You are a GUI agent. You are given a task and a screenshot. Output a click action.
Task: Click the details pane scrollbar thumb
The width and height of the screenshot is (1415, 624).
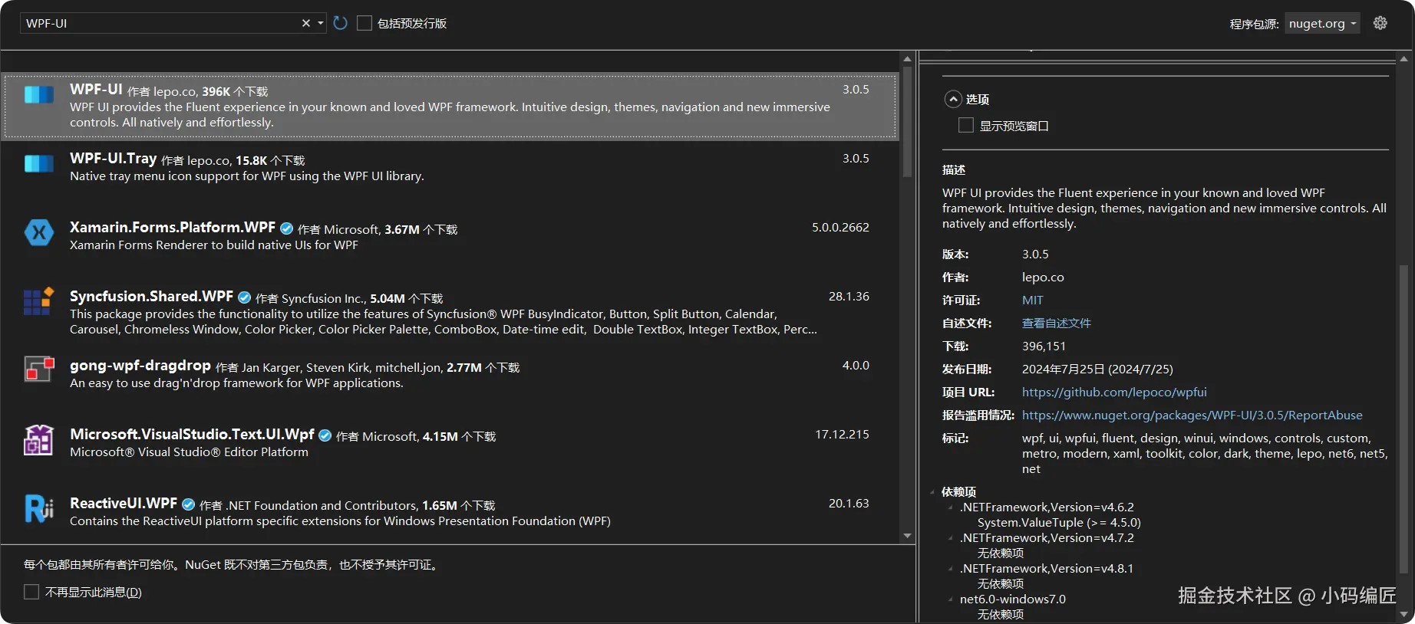click(1404, 419)
